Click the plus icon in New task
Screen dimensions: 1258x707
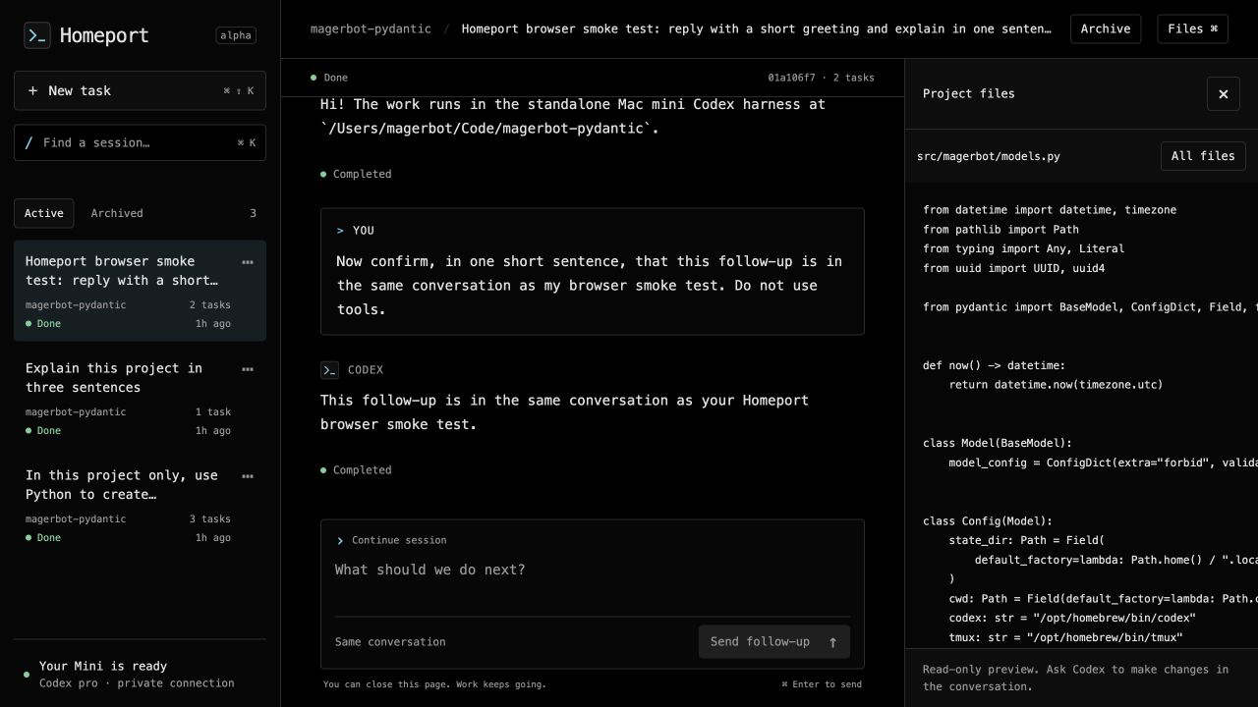tap(32, 90)
